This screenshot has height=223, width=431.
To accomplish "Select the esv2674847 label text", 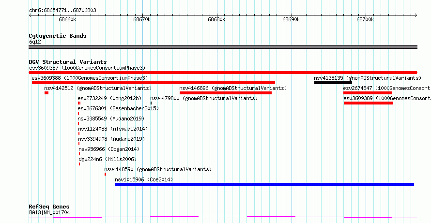I will click(x=387, y=88).
